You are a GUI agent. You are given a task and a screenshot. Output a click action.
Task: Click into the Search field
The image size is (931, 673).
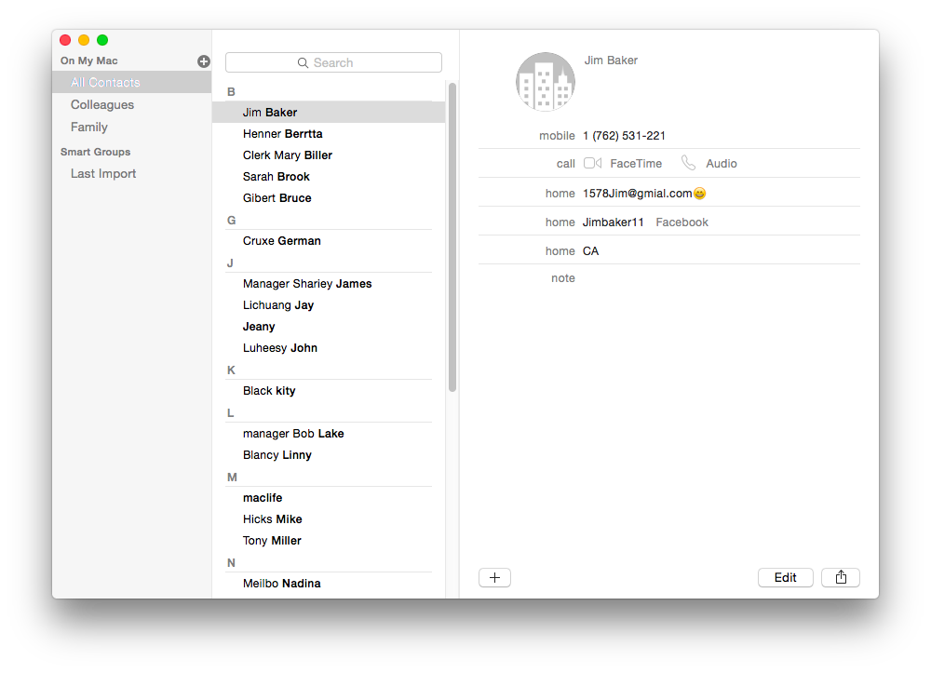click(x=333, y=62)
